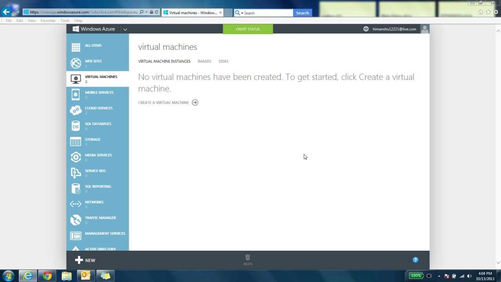501x282 pixels.
Task: Click the globe language icon
Action: point(366,29)
